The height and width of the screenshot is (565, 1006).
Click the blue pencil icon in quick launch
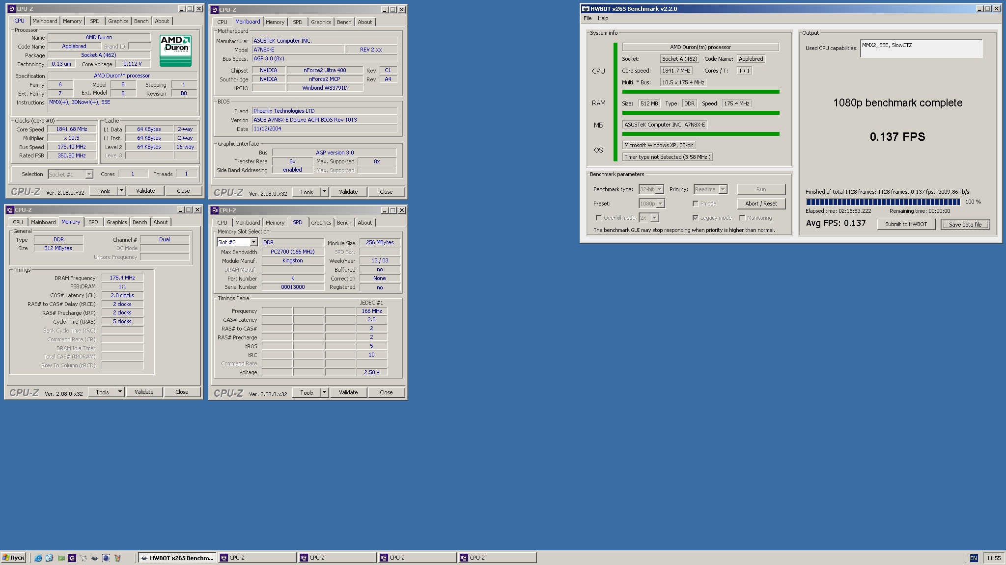point(50,558)
